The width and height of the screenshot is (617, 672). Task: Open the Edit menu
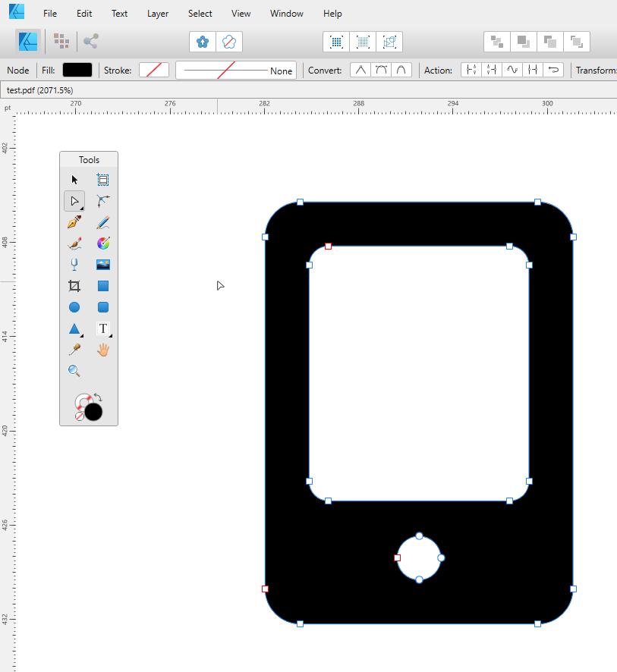click(x=84, y=14)
